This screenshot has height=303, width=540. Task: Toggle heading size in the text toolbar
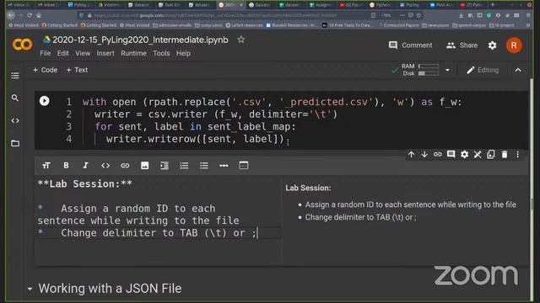(46, 166)
